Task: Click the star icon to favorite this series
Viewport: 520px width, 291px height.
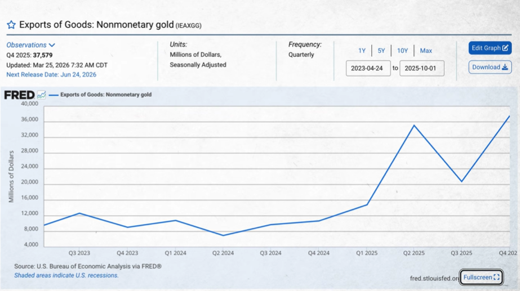Action: [x=11, y=25]
